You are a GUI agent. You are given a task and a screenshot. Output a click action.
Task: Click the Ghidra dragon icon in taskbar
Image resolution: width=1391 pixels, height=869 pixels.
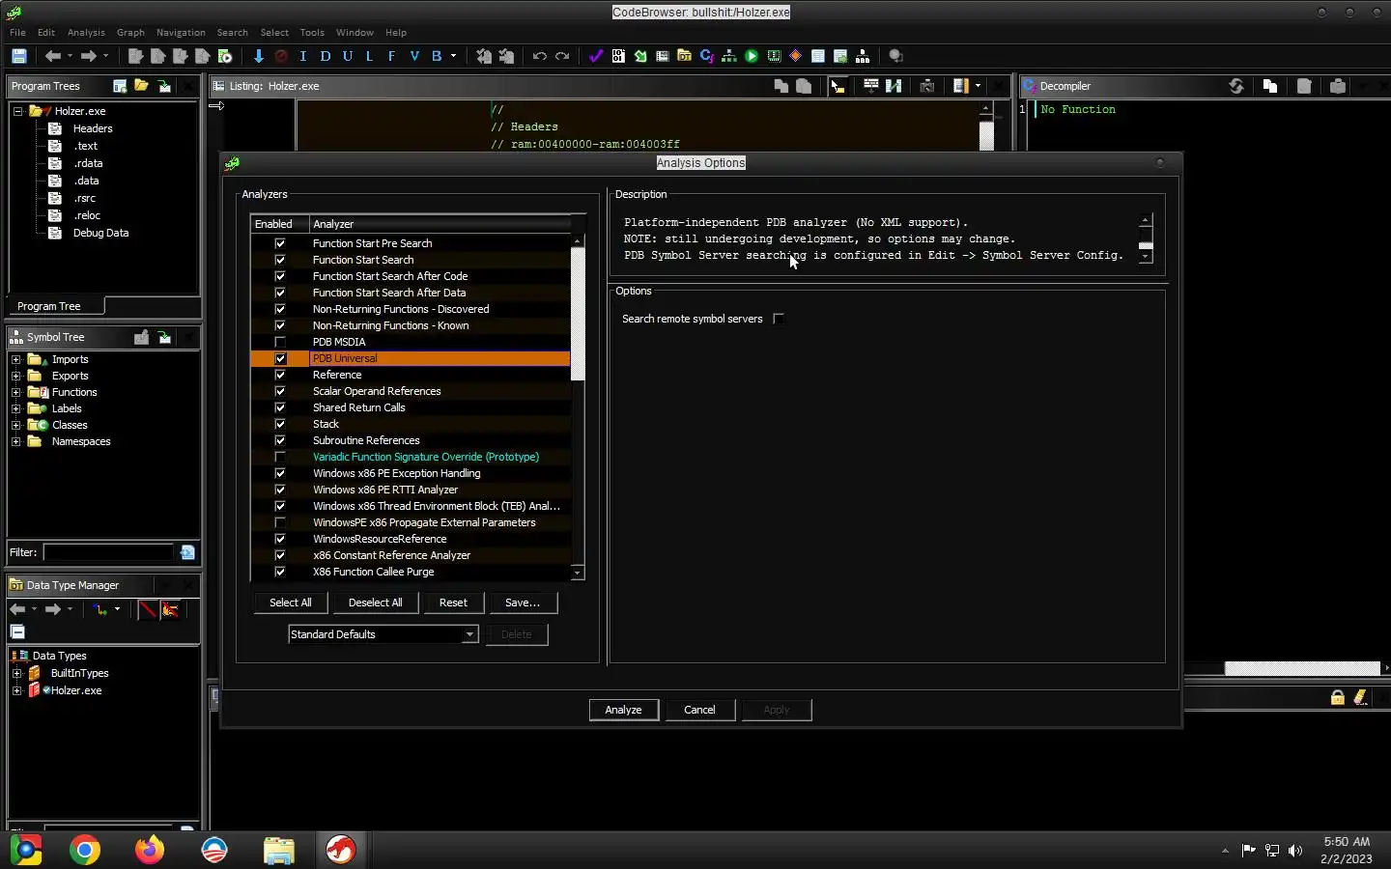340,850
